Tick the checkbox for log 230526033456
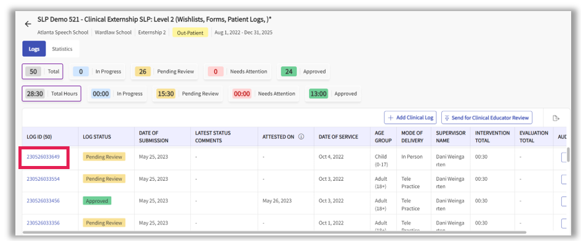 [565, 202]
